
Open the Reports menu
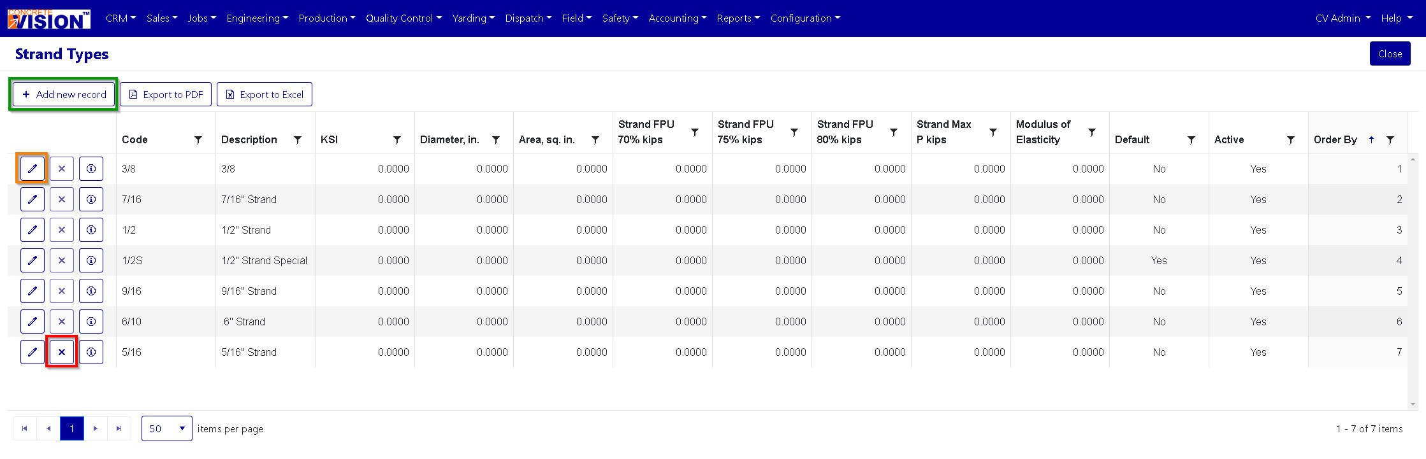738,18
